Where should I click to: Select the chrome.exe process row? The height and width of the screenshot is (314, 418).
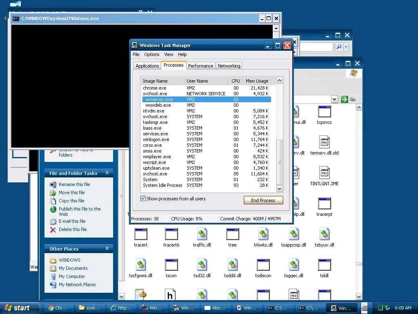[x=207, y=88]
